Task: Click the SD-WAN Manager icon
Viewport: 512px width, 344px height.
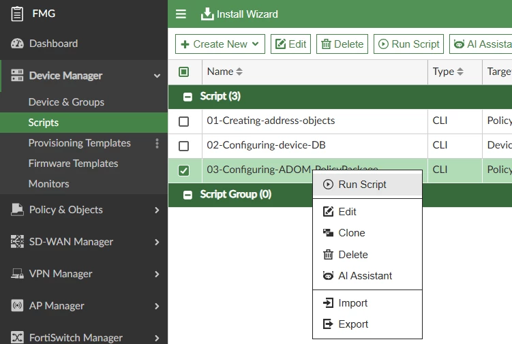Action: tap(17, 242)
